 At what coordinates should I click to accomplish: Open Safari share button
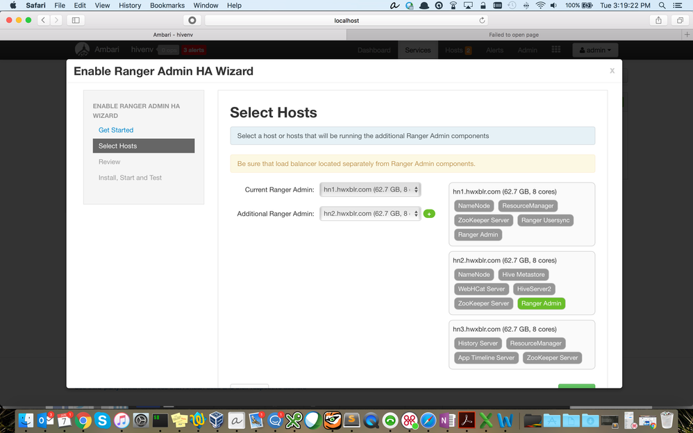tap(658, 20)
